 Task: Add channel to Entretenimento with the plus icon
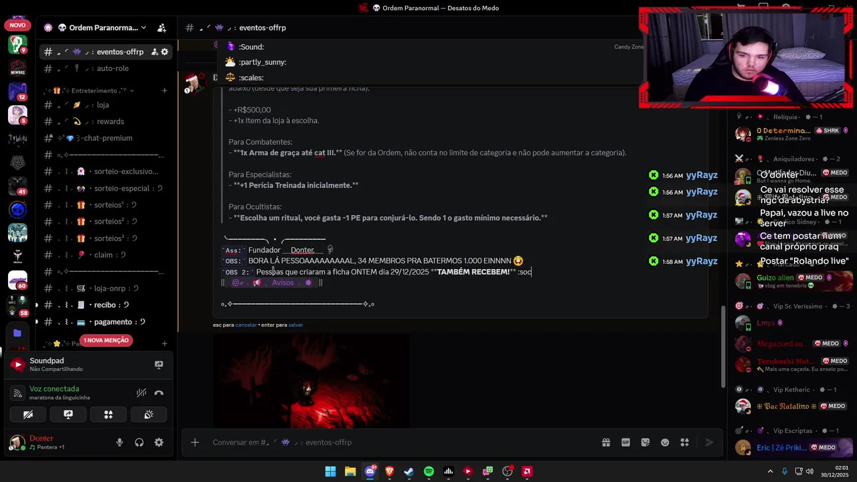[165, 90]
